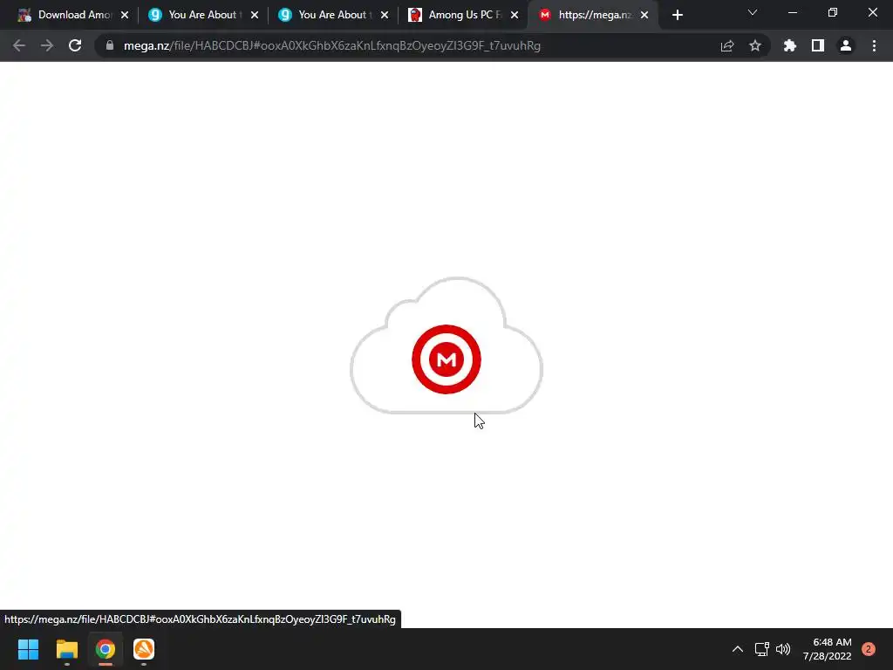Open the clock showing 6:48 AM

tap(828, 649)
